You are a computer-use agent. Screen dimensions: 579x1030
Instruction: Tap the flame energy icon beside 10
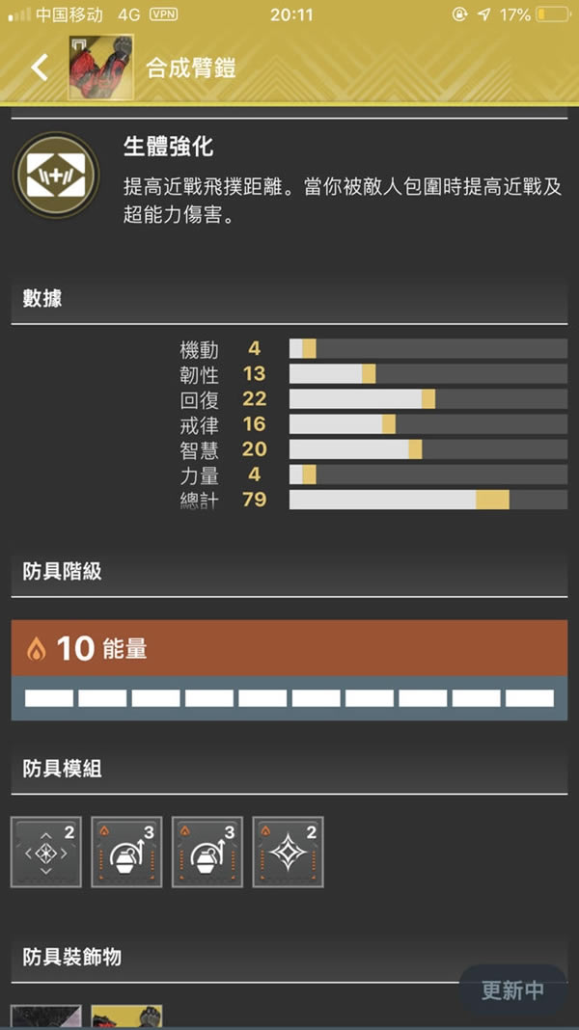click(37, 649)
